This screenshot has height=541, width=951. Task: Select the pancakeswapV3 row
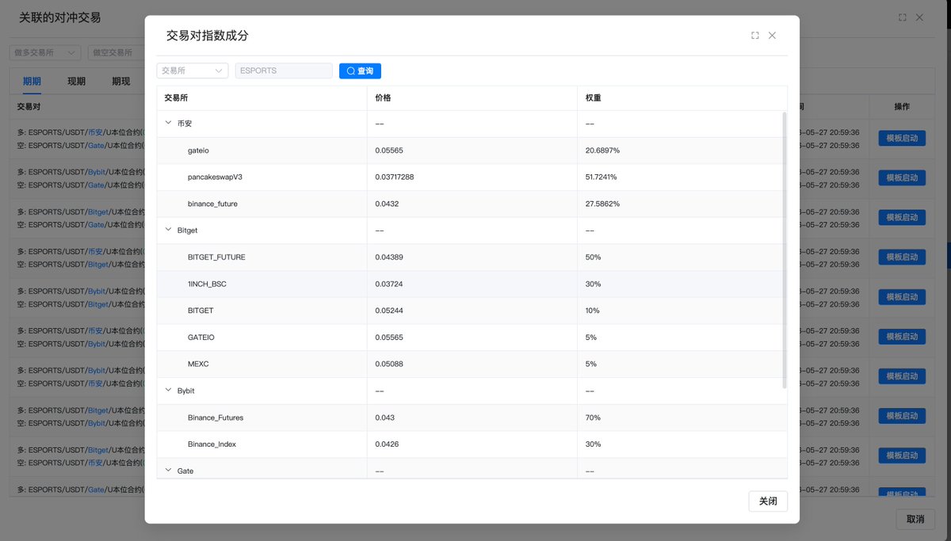point(472,177)
